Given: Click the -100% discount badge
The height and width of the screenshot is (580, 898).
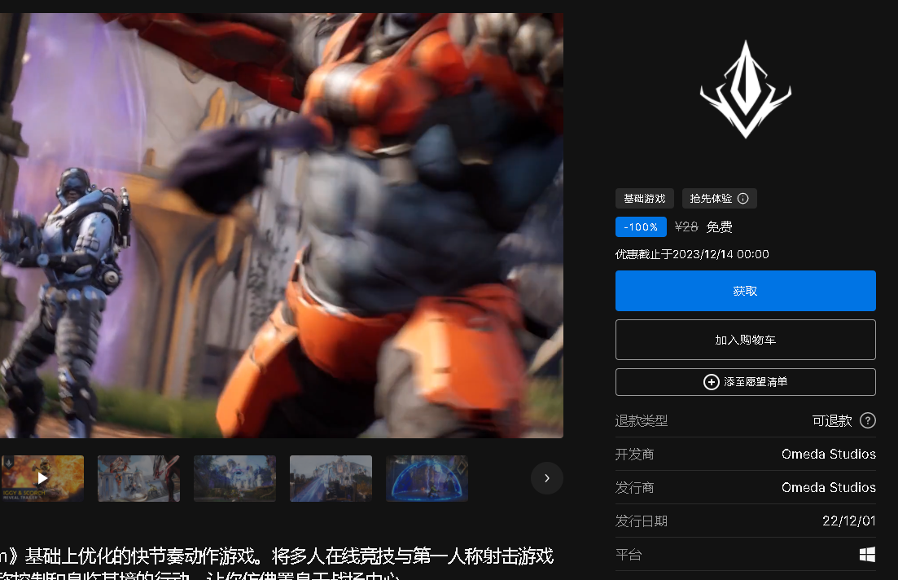Looking at the screenshot, I should click(x=641, y=226).
